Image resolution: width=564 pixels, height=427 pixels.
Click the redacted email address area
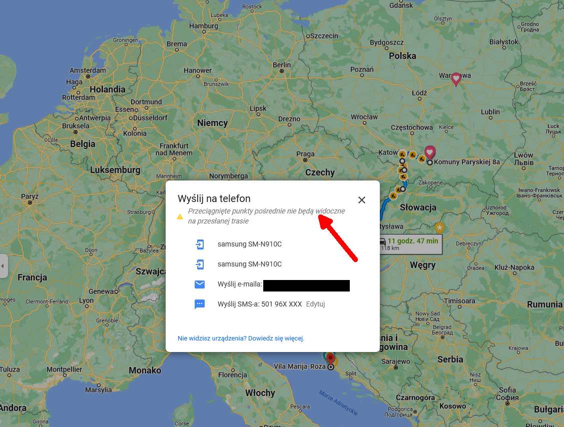pos(306,284)
